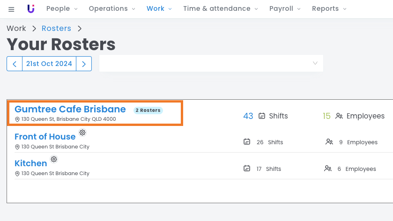
Task: Open the hamburger navigation menu
Action: click(11, 9)
